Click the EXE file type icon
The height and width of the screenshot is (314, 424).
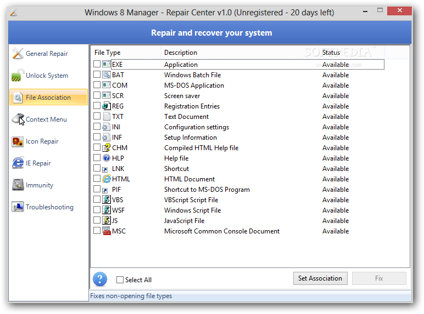(x=107, y=64)
